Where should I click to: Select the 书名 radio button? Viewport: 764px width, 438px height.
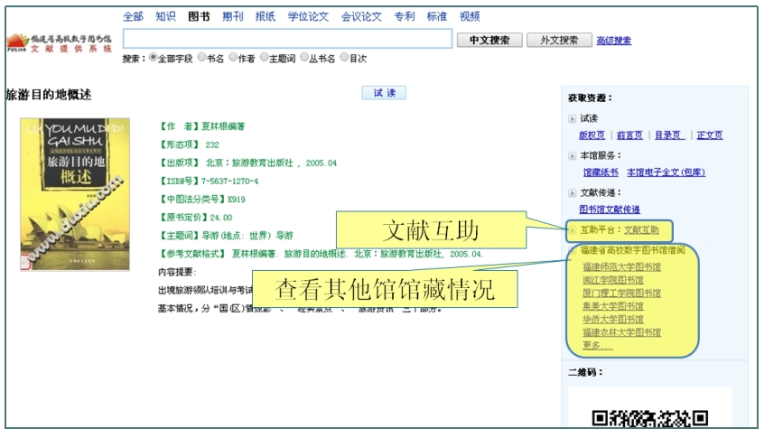pyautogui.click(x=201, y=58)
